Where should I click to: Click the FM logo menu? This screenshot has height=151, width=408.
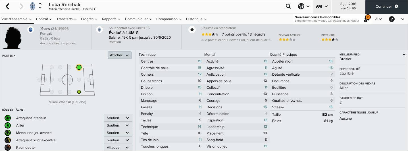(322, 6)
